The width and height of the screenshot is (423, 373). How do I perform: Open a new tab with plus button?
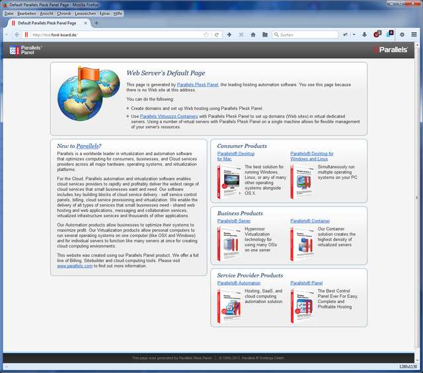point(96,23)
